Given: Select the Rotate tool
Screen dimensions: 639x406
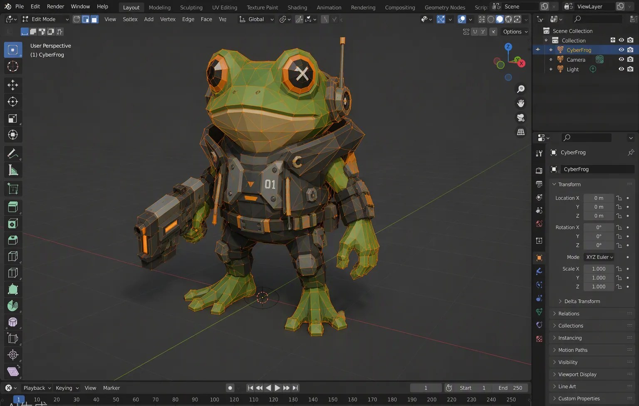Looking at the screenshot, I should coord(13,101).
